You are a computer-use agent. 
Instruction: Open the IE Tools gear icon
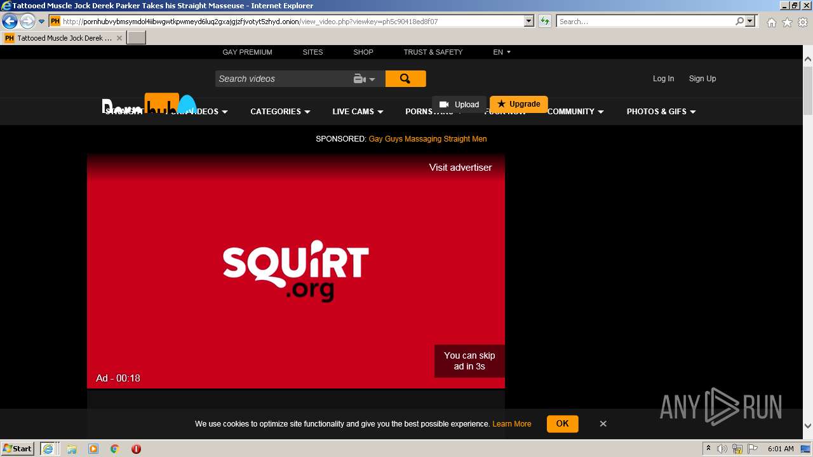803,22
